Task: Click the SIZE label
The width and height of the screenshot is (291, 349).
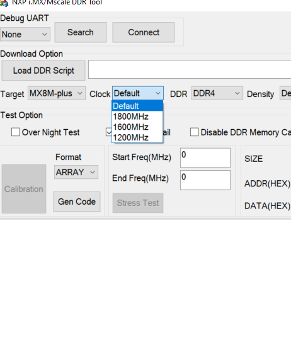Action: (x=254, y=159)
